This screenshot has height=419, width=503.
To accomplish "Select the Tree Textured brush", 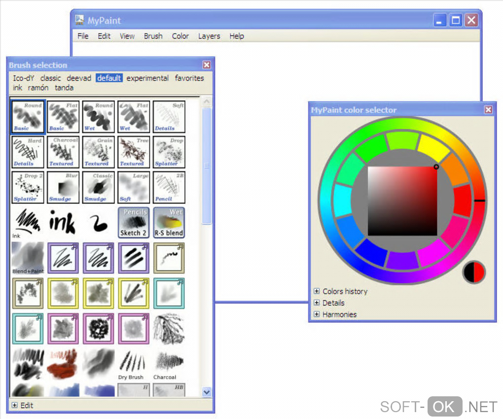I will tap(134, 152).
